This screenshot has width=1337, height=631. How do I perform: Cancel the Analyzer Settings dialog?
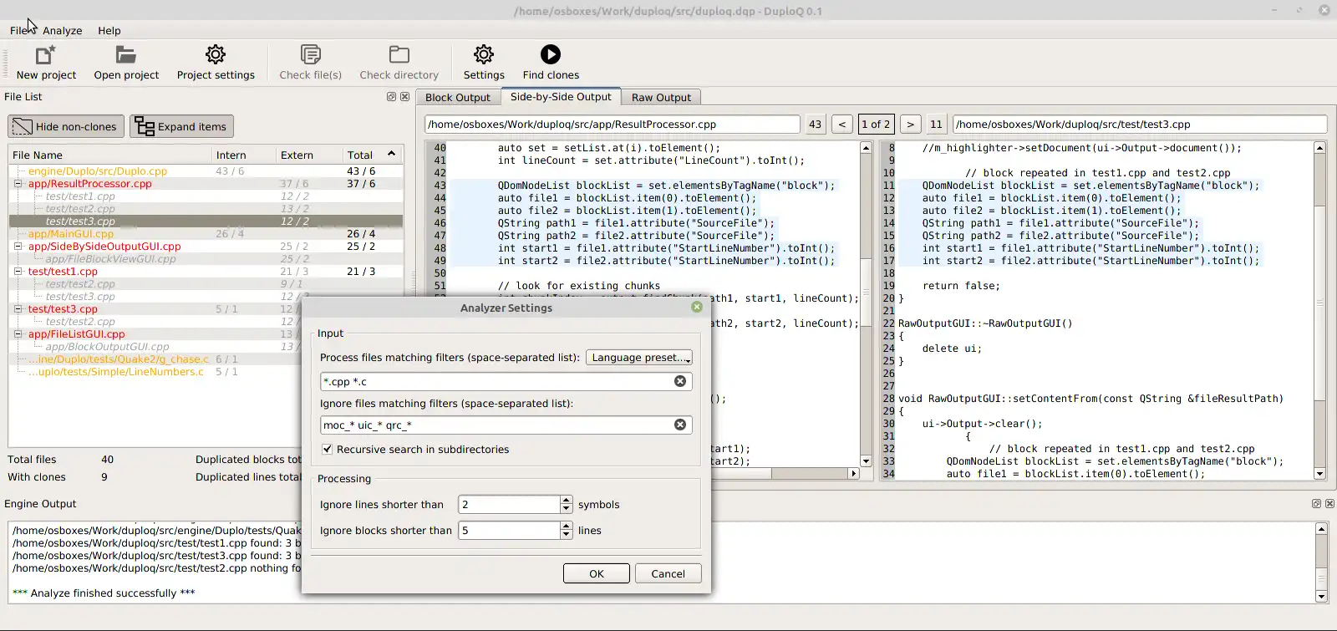(x=668, y=574)
